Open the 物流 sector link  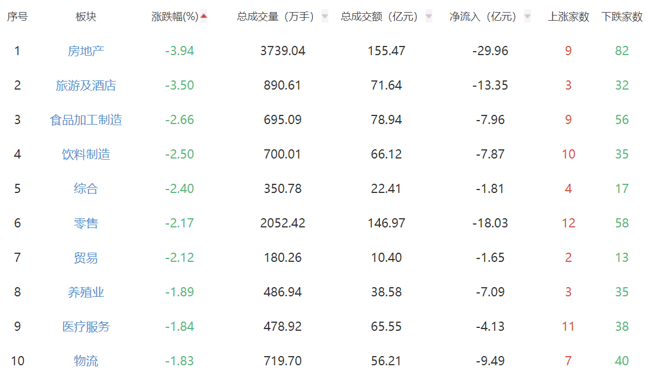[x=86, y=361]
